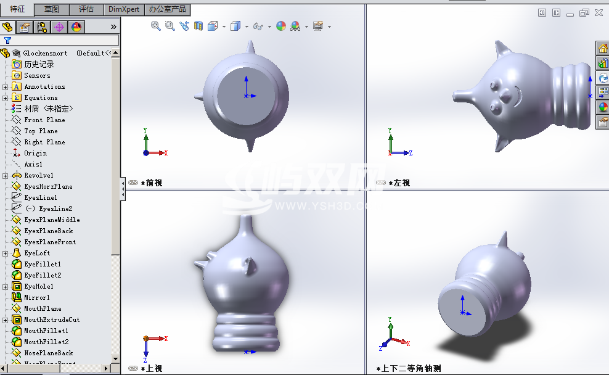Click the Apply Scene icon
Viewport: 609px width, 375px height.
(295, 26)
